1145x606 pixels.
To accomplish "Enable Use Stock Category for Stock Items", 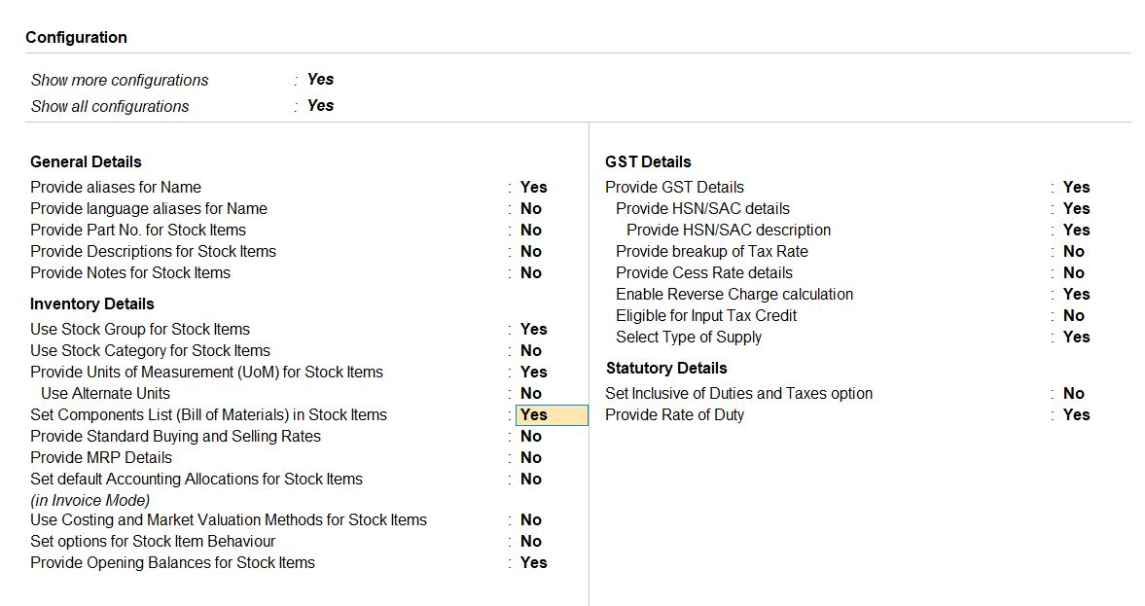I will tap(530, 350).
